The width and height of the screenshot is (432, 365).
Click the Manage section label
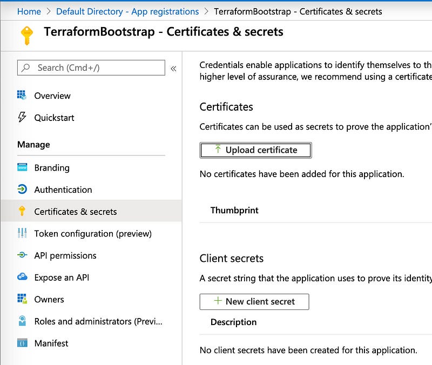(33, 144)
